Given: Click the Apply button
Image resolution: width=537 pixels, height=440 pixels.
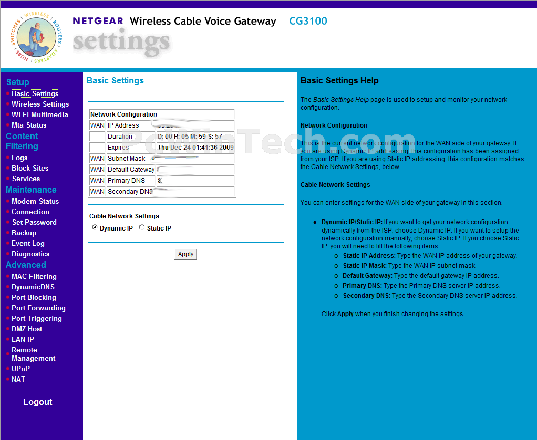Looking at the screenshot, I should [185, 254].
